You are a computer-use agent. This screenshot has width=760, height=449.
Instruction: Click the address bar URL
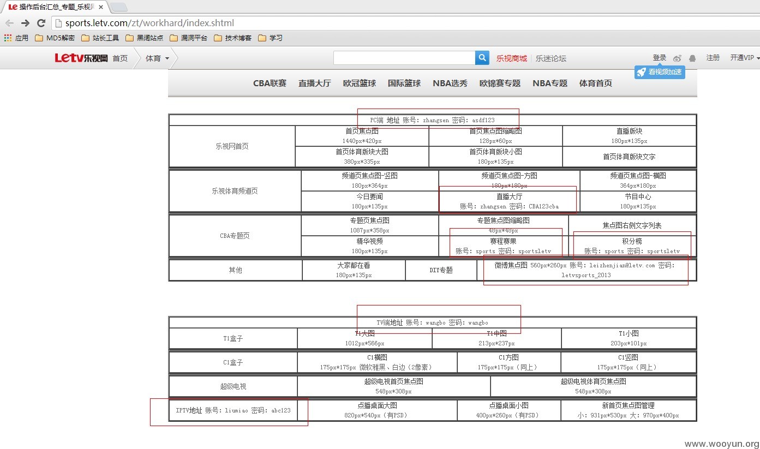[x=149, y=23]
